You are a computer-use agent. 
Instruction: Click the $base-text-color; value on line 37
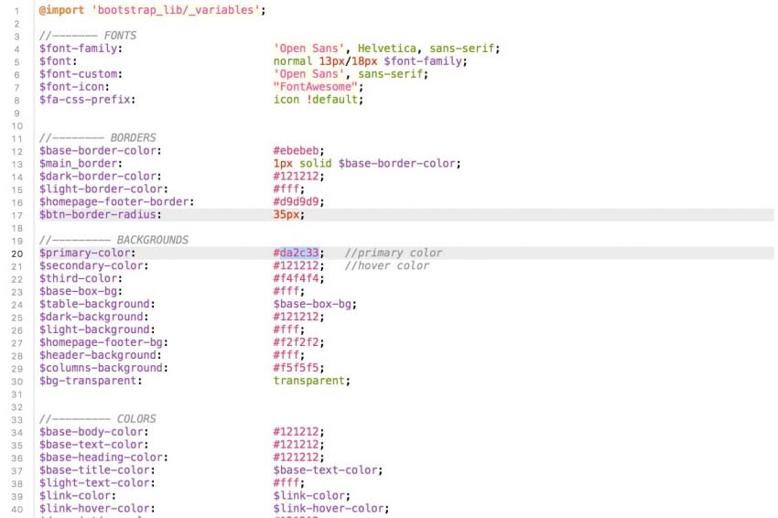328,470
